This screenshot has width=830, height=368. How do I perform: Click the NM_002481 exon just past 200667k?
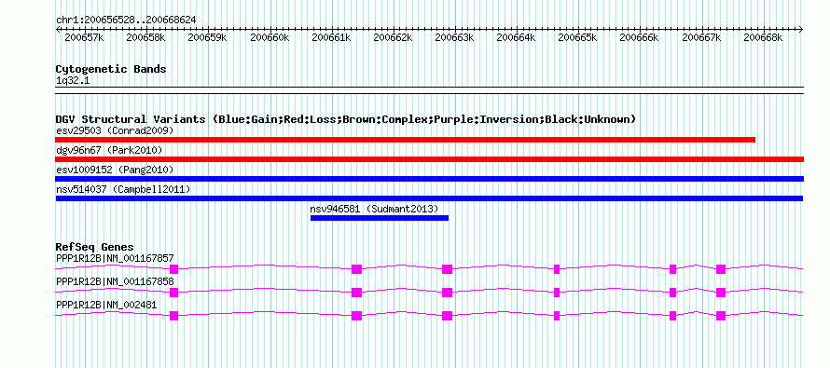pyautogui.click(x=721, y=316)
